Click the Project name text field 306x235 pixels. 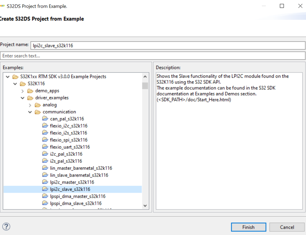pyautogui.click(x=168, y=45)
